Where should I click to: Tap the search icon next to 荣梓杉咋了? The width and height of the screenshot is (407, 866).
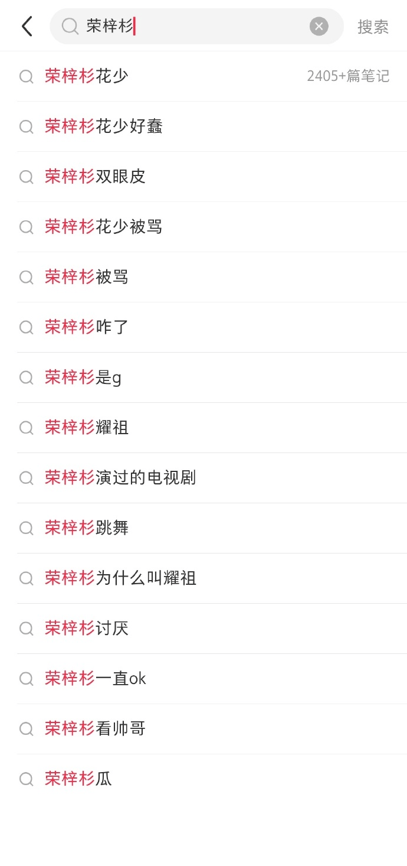pyautogui.click(x=27, y=328)
